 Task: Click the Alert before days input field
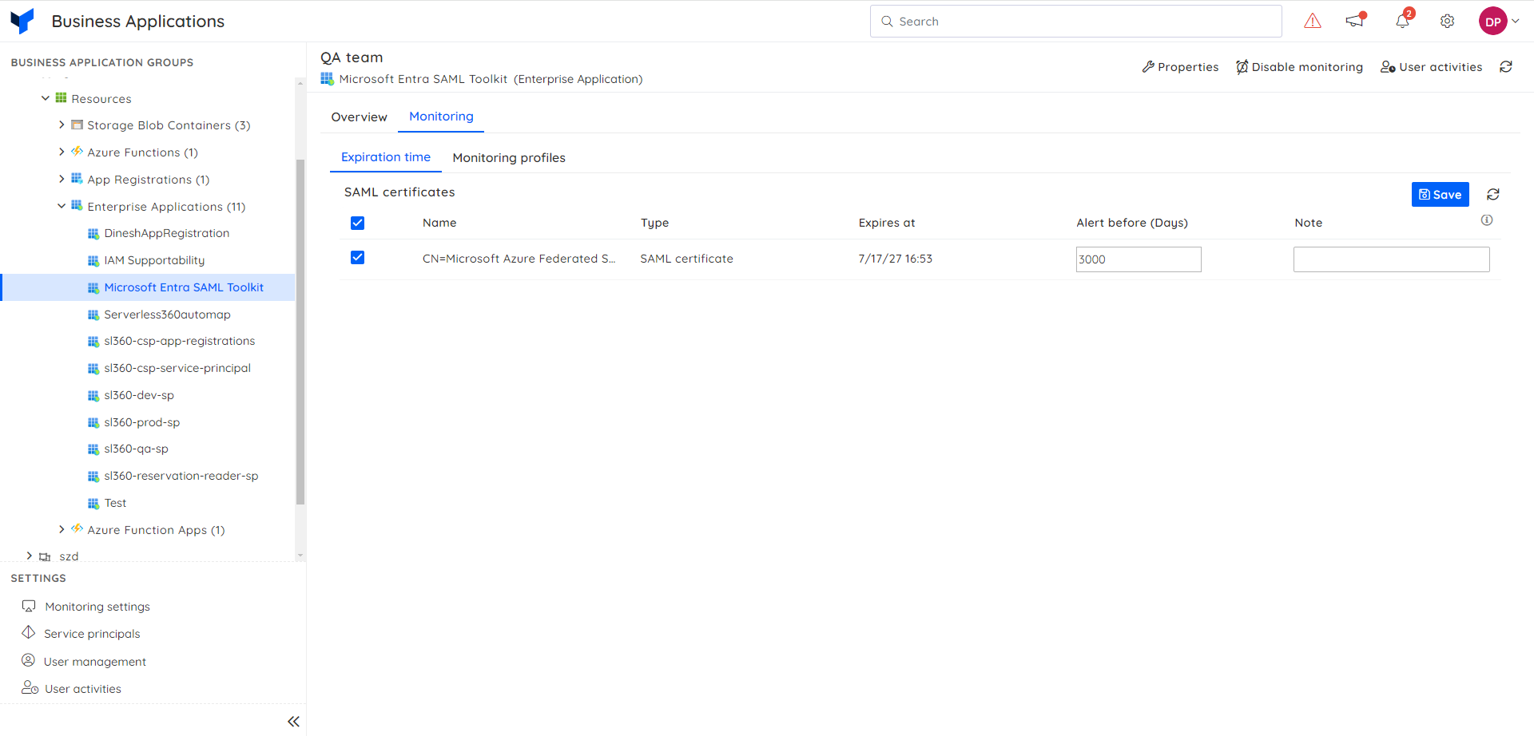[x=1139, y=259]
